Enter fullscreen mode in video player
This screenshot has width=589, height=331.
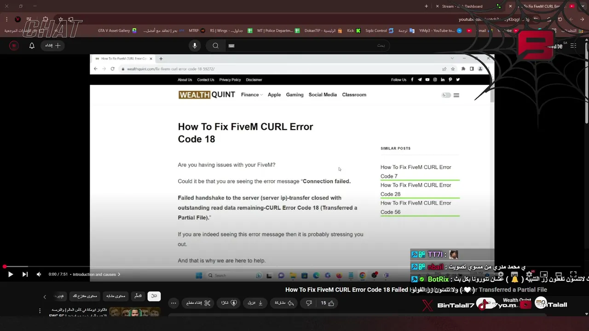pos(573,274)
